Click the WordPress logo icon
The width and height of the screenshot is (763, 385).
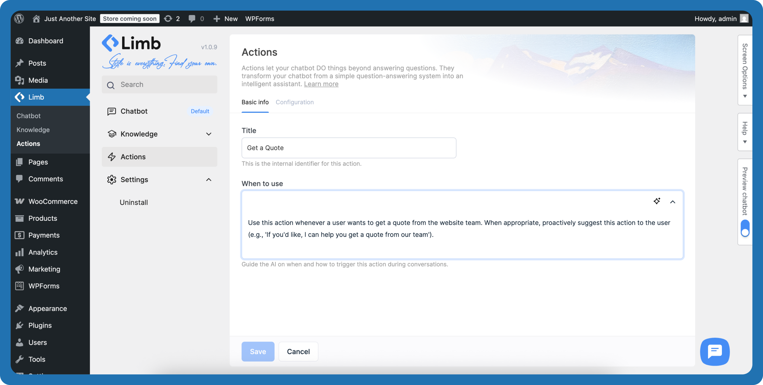[19, 19]
